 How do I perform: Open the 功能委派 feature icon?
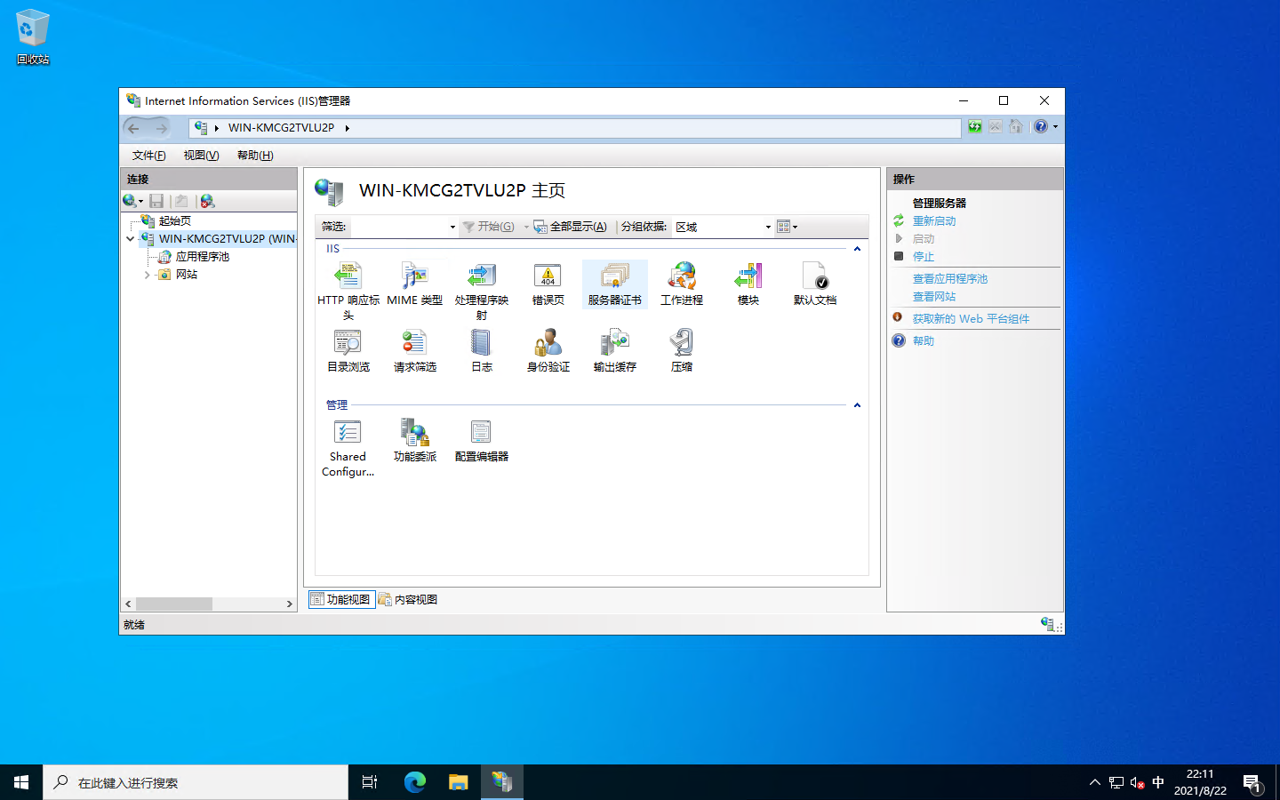[414, 440]
